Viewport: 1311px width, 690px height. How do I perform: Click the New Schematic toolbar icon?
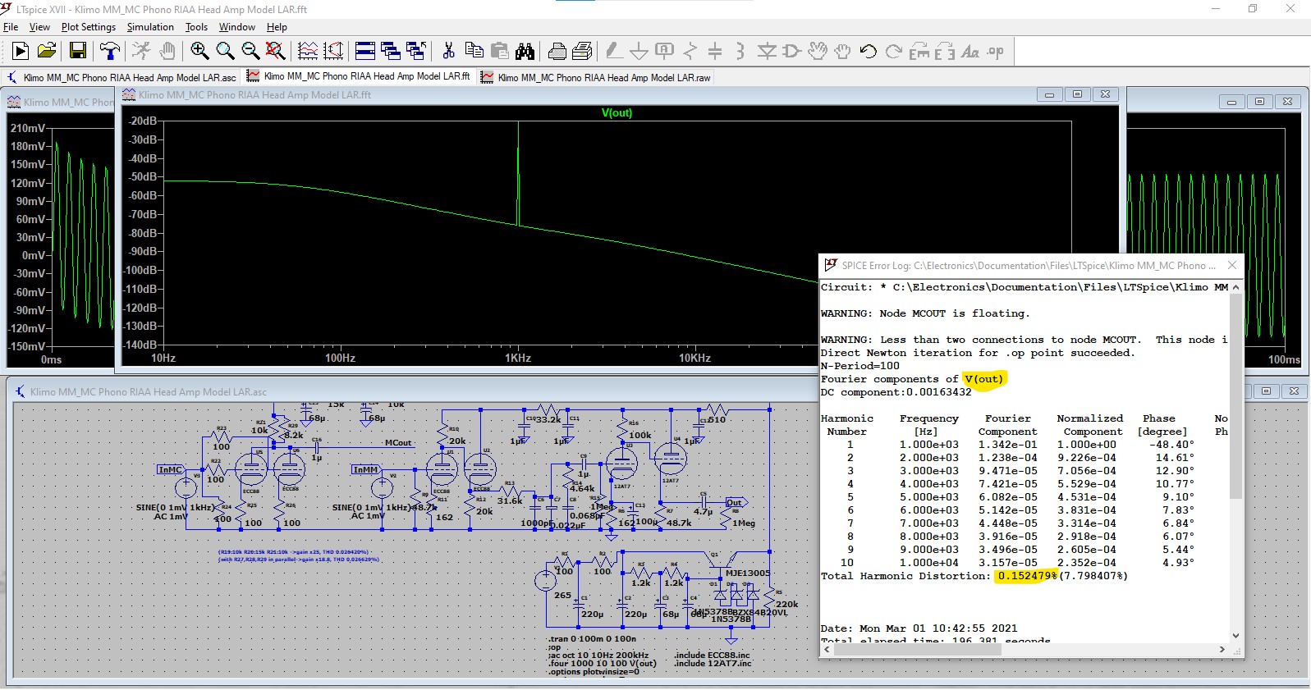pyautogui.click(x=21, y=52)
